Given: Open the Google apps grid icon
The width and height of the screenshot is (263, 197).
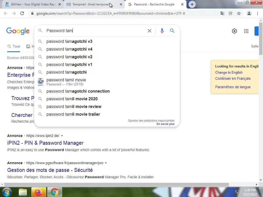Looking at the screenshot, I should pos(246,31).
